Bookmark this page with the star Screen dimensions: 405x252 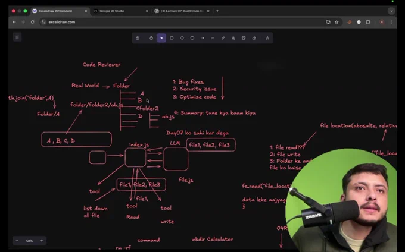point(337,22)
